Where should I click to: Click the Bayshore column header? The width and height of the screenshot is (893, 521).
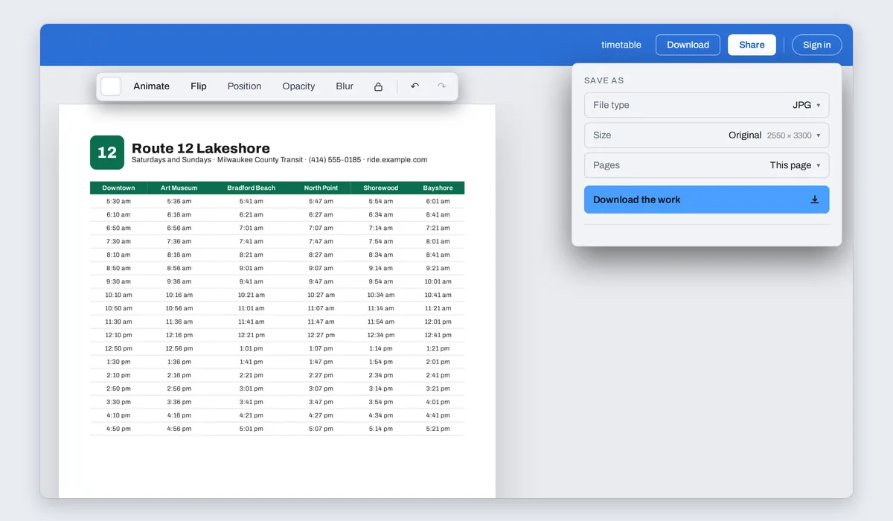click(x=438, y=188)
